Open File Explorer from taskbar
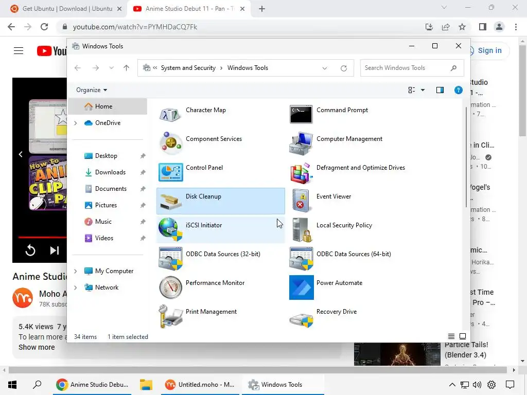Image resolution: width=527 pixels, height=395 pixels. 146,385
